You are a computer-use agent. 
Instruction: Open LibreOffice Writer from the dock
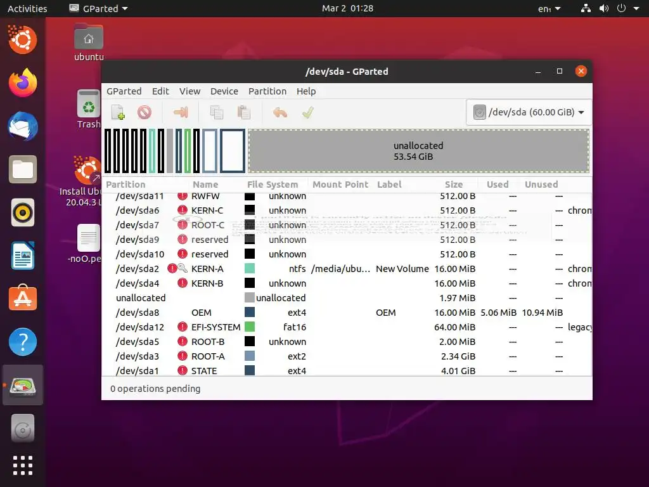[23, 256]
